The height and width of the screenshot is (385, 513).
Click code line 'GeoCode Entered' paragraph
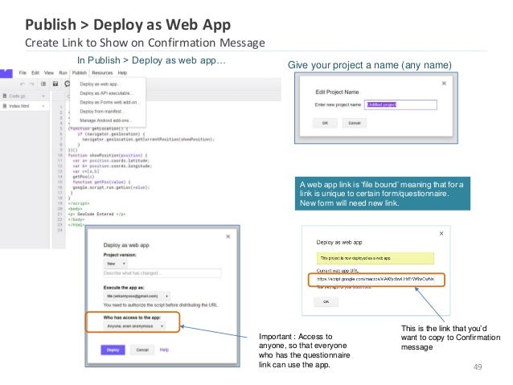coord(96,214)
